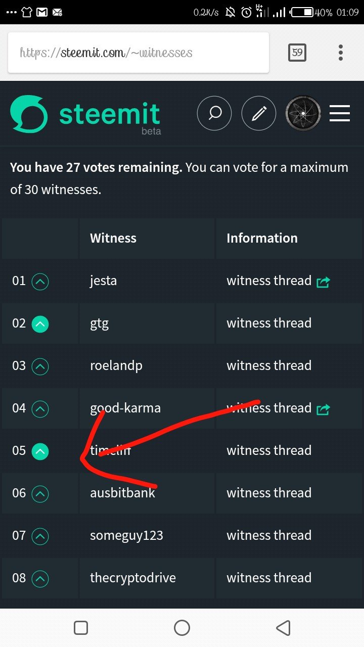Vote for witness thecryptodrive
Screen dimensions: 364x647
click(x=40, y=579)
